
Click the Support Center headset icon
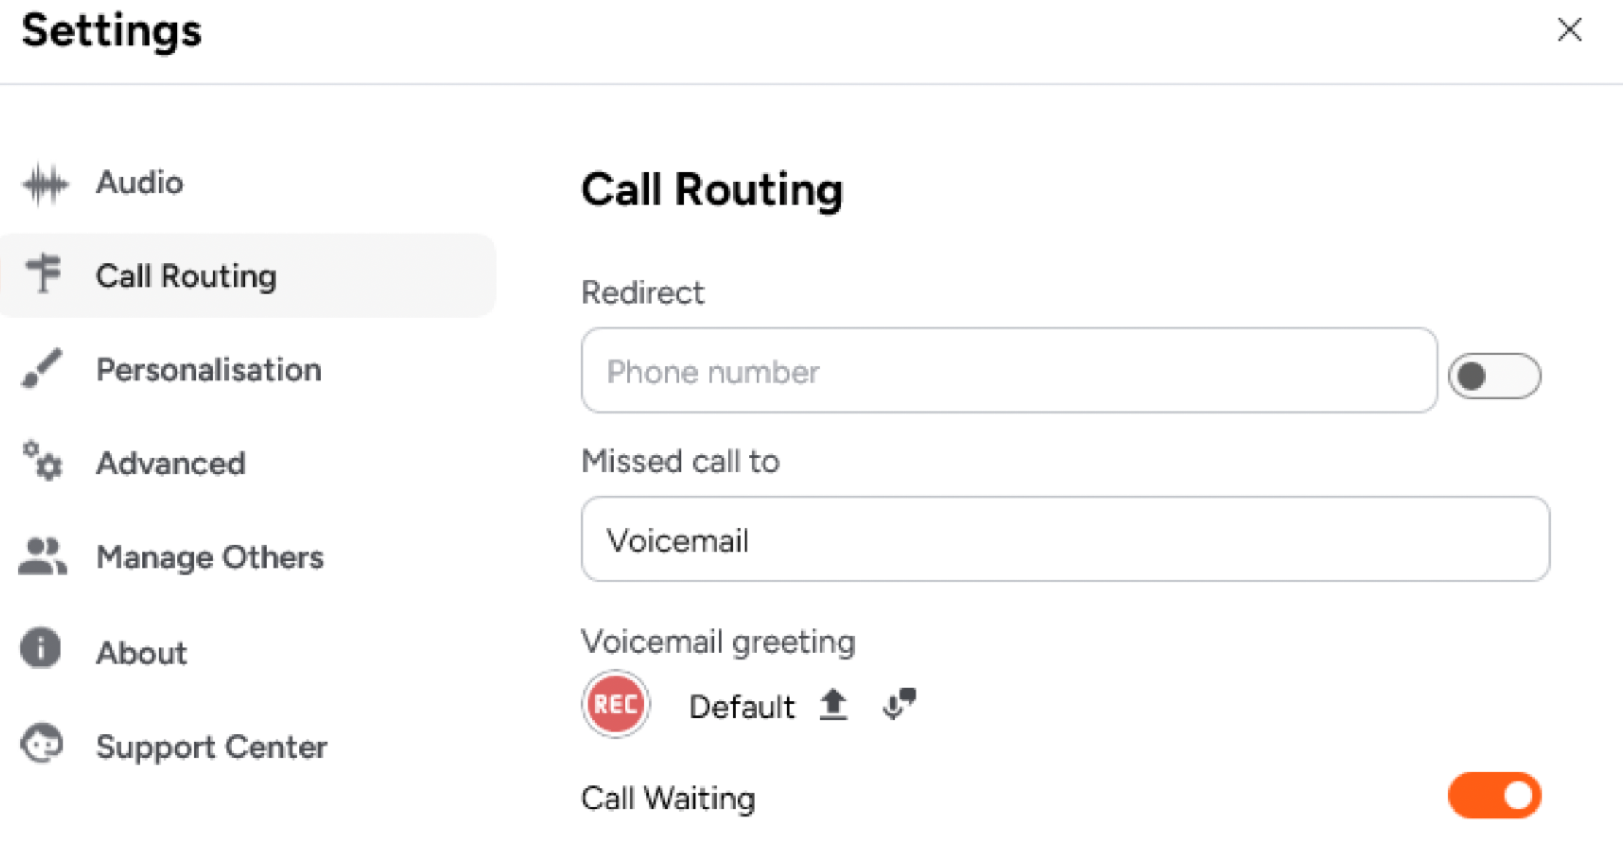pos(40,744)
